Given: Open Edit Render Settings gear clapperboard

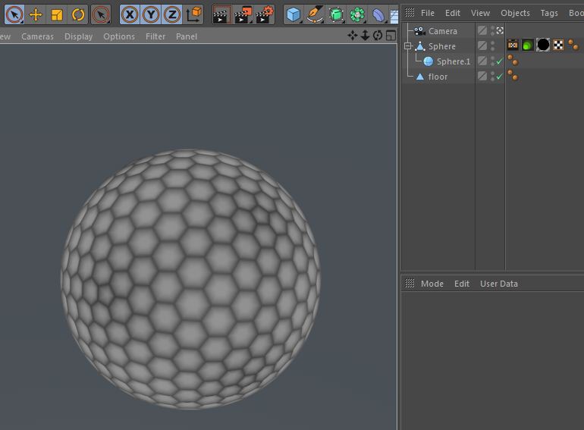Looking at the screenshot, I should [264, 14].
